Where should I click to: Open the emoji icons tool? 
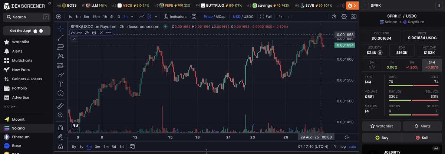click(x=60, y=93)
